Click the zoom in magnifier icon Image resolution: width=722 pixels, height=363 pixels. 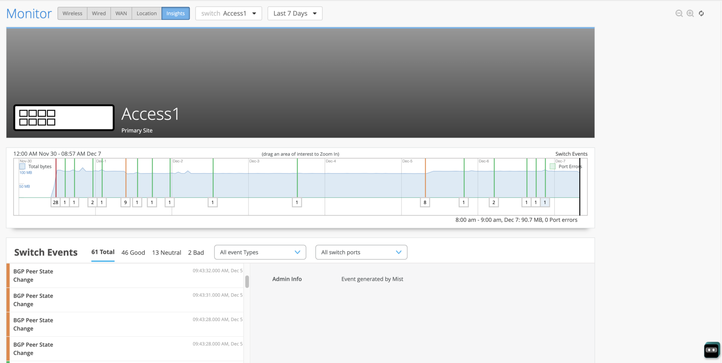coord(690,13)
